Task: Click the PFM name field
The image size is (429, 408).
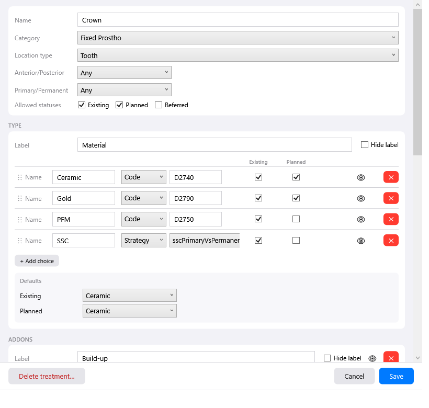Action: (84, 219)
